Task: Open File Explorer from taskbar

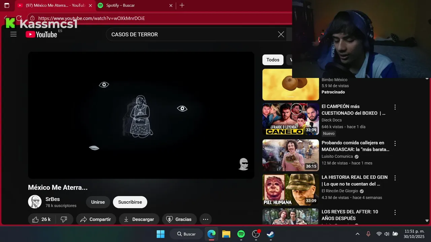Action: pyautogui.click(x=226, y=234)
